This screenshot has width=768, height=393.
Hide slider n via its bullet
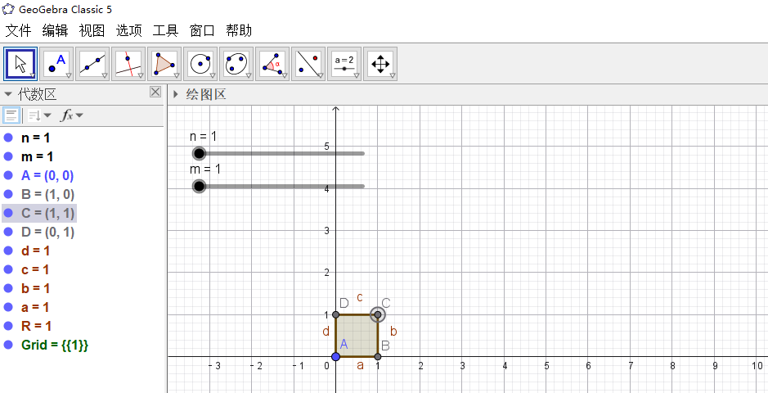click(9, 138)
